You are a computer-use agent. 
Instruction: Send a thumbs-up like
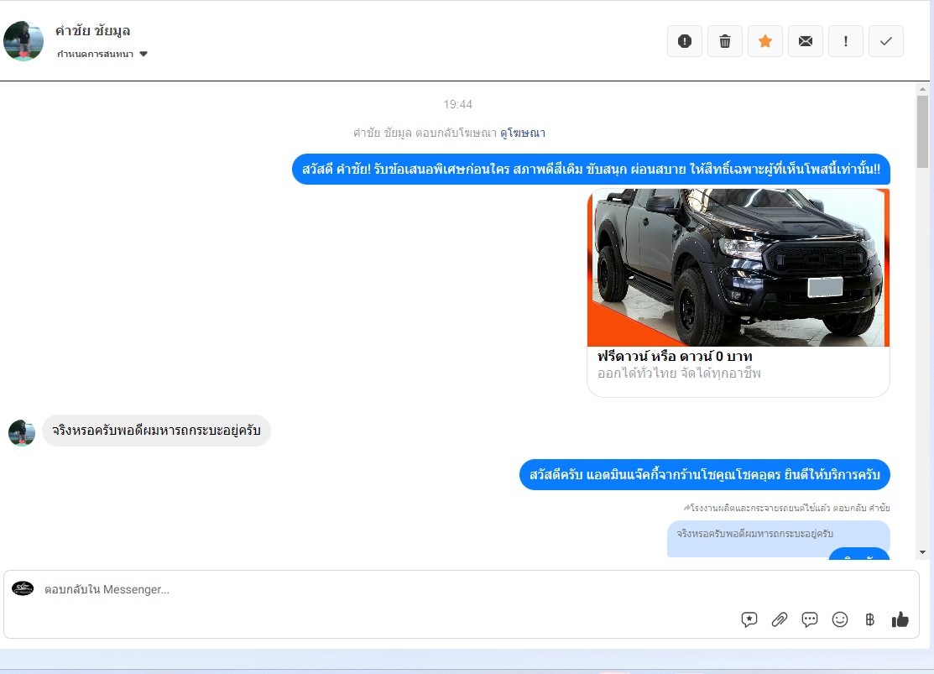[x=900, y=619]
